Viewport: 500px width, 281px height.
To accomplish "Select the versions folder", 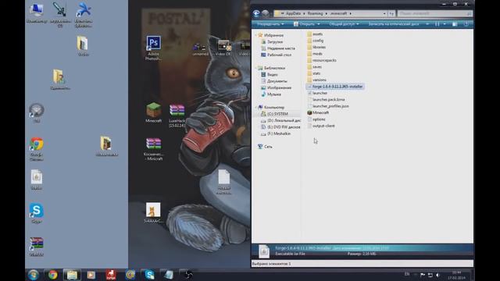I will pos(320,80).
